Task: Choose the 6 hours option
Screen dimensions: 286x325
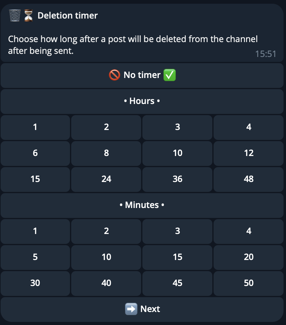Action: [35, 153]
